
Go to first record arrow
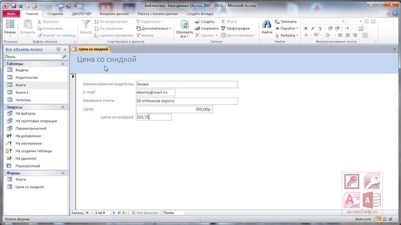(87, 212)
